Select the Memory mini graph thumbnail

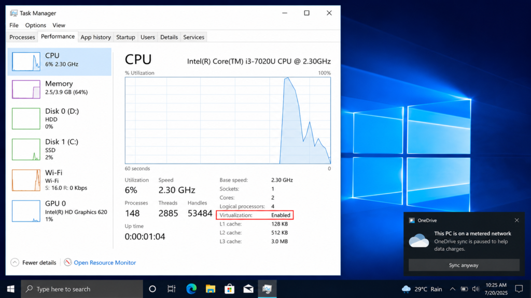(x=26, y=89)
